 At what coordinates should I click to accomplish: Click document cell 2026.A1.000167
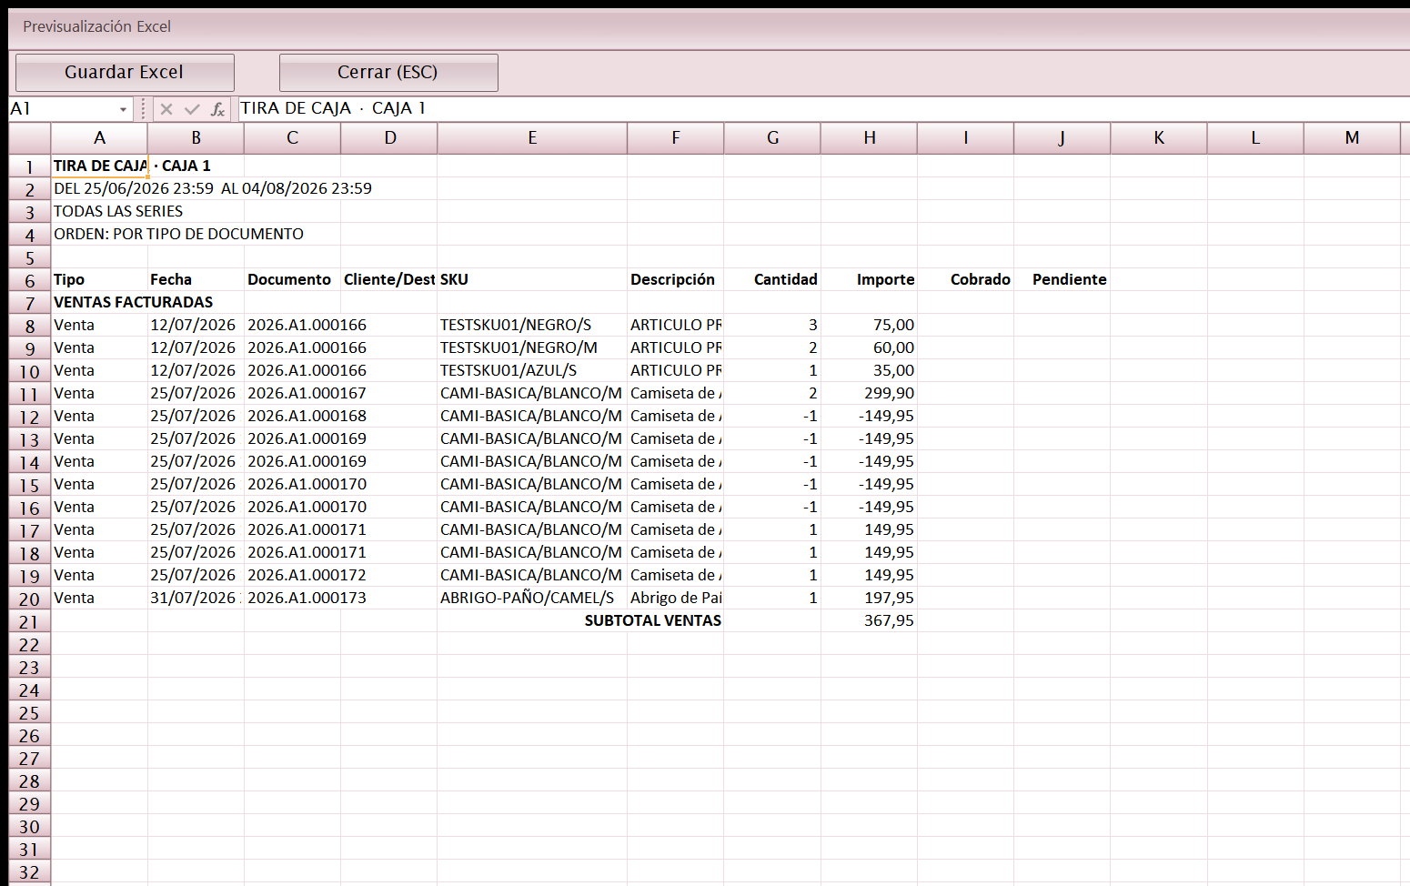(x=292, y=393)
